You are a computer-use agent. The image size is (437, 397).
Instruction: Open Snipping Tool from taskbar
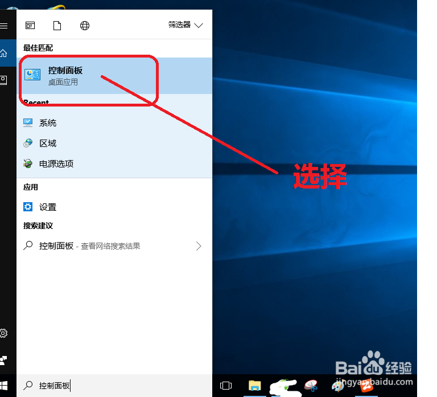(x=311, y=386)
